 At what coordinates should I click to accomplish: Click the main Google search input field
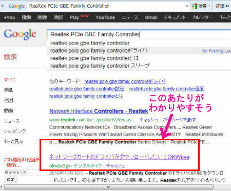point(139,34)
